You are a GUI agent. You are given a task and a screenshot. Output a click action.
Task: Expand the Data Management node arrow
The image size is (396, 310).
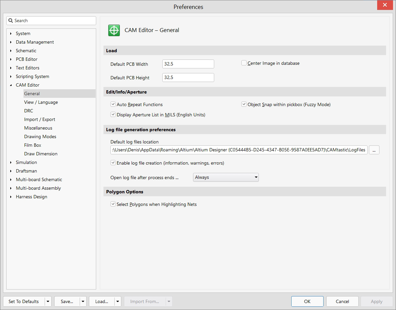(11, 42)
